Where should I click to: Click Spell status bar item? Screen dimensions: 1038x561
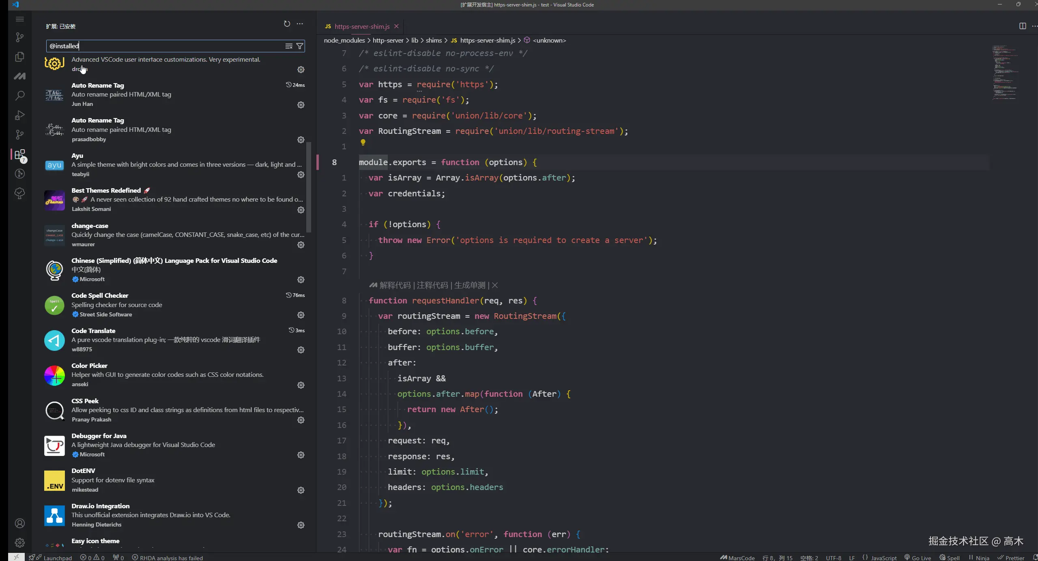point(949,558)
